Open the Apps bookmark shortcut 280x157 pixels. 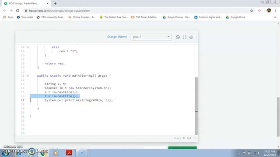8,17
